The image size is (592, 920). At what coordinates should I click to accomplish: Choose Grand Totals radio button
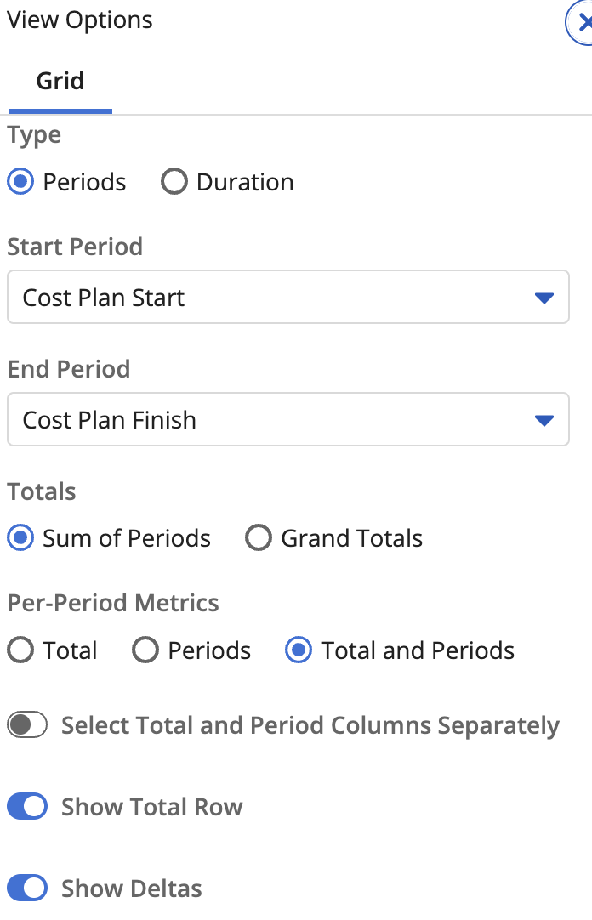coord(259,538)
